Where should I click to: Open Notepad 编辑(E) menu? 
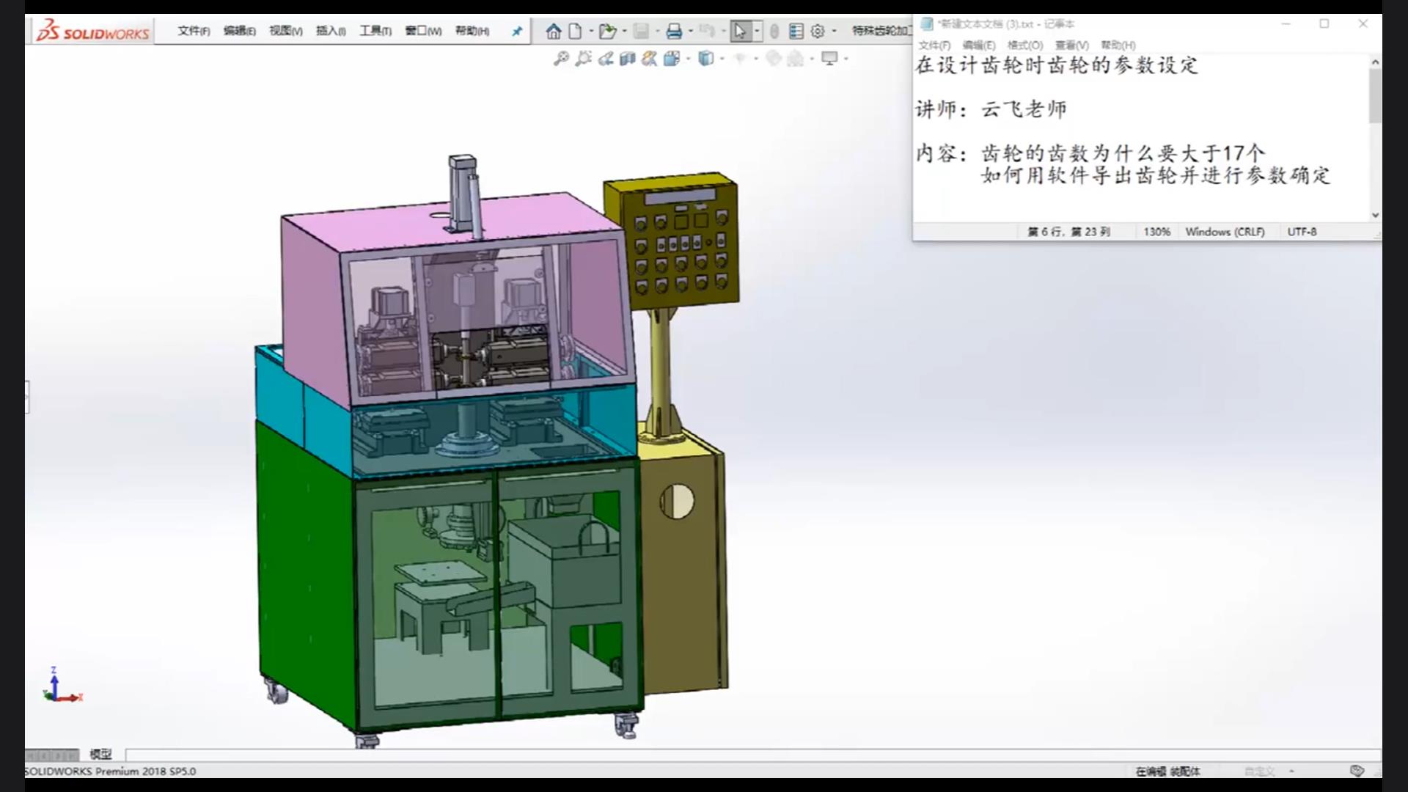click(979, 45)
